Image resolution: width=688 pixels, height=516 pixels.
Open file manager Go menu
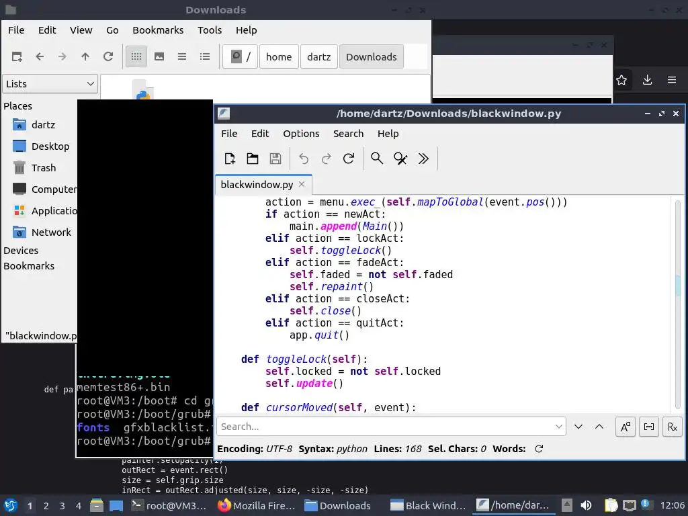click(112, 30)
